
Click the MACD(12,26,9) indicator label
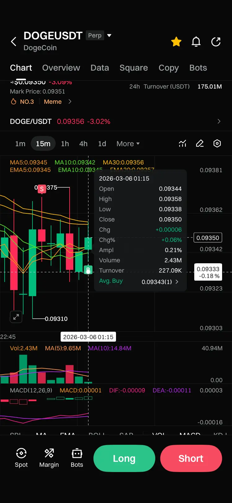(31, 390)
